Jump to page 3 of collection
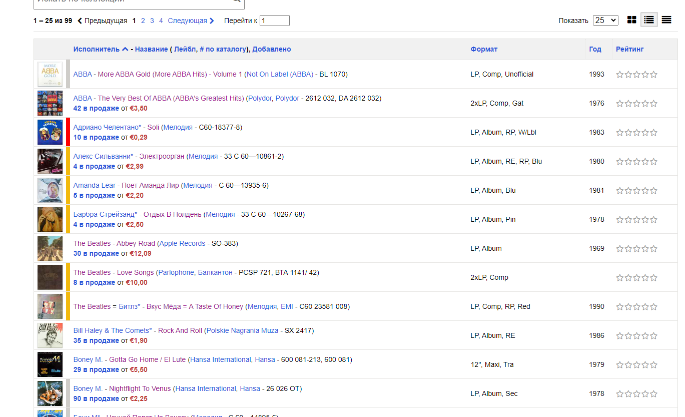 (152, 21)
